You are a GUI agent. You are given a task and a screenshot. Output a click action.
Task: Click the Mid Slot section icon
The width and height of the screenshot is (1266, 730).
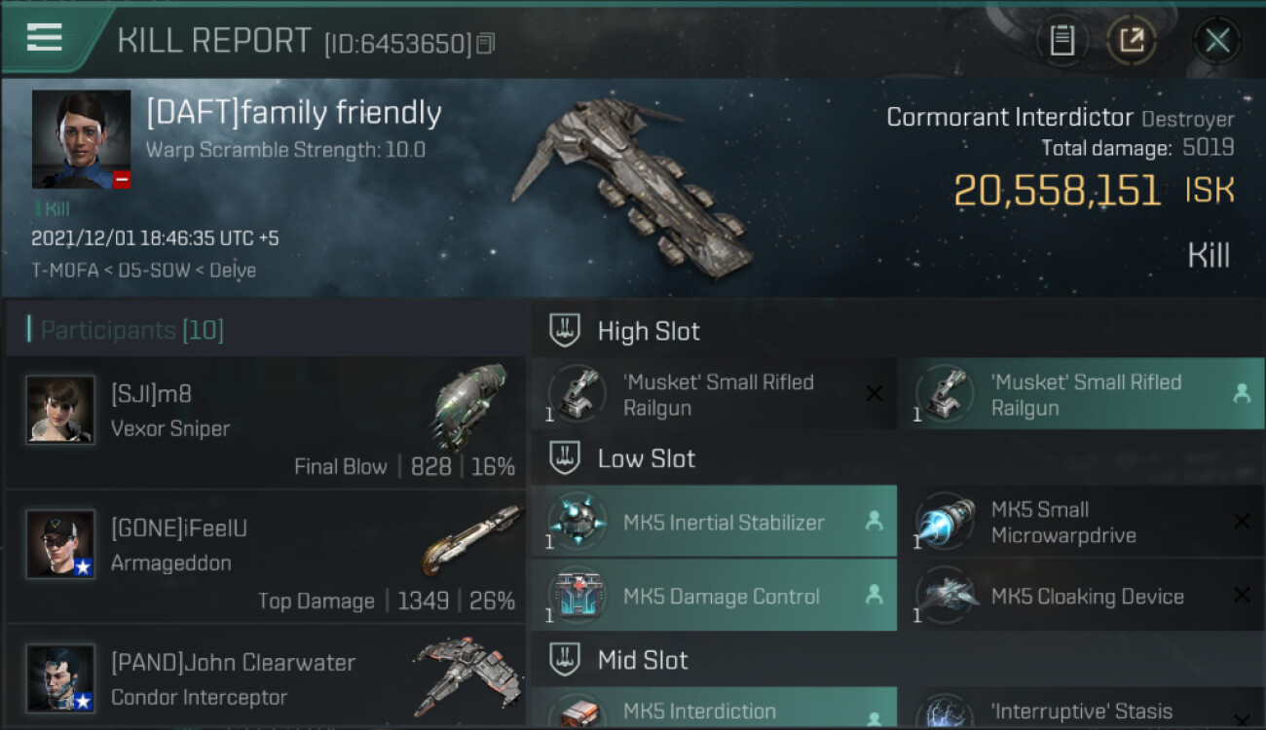[565, 660]
